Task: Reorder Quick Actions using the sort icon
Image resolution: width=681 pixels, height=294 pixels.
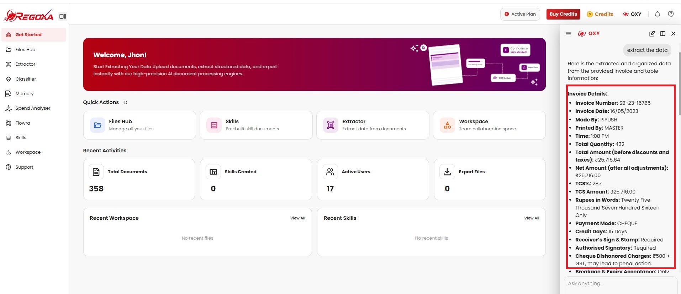Action: [x=126, y=103]
